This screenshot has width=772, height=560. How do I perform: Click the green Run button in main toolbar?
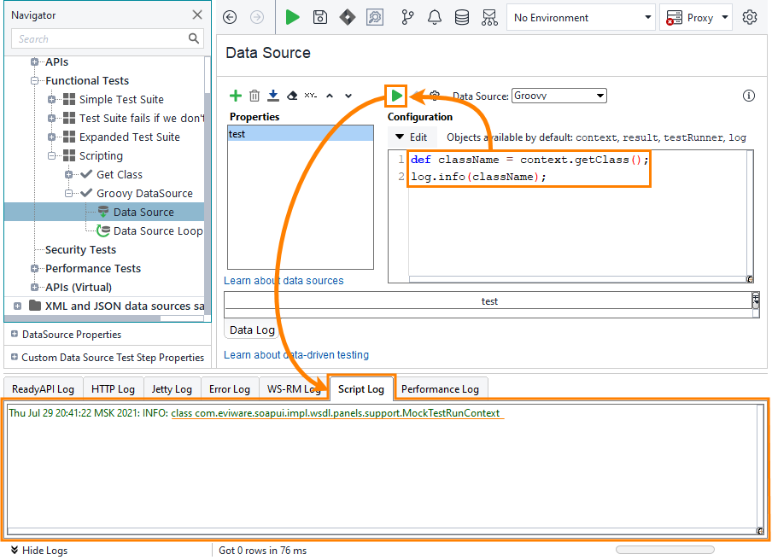[293, 17]
